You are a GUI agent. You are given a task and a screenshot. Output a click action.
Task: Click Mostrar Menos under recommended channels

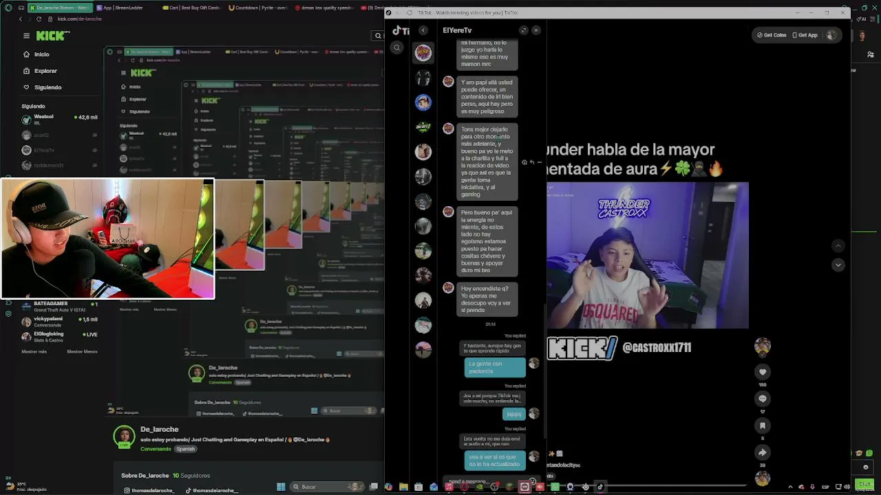click(x=82, y=351)
